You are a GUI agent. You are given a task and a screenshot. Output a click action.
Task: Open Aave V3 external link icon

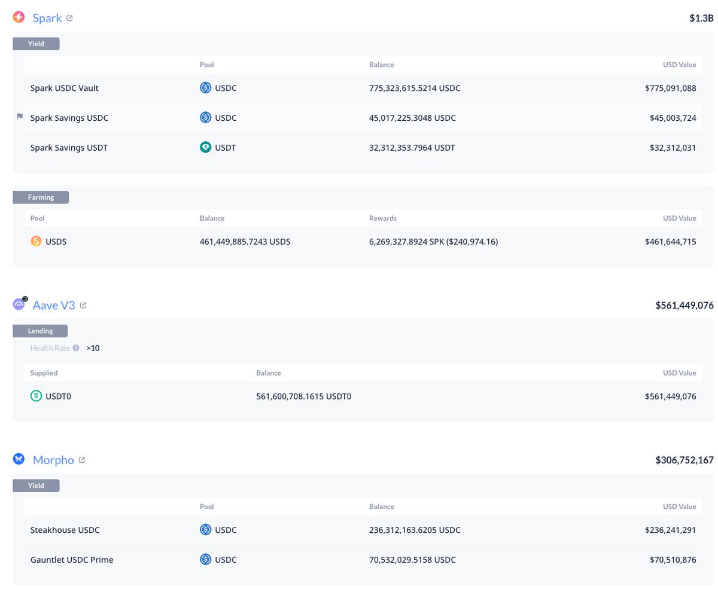[x=83, y=305]
